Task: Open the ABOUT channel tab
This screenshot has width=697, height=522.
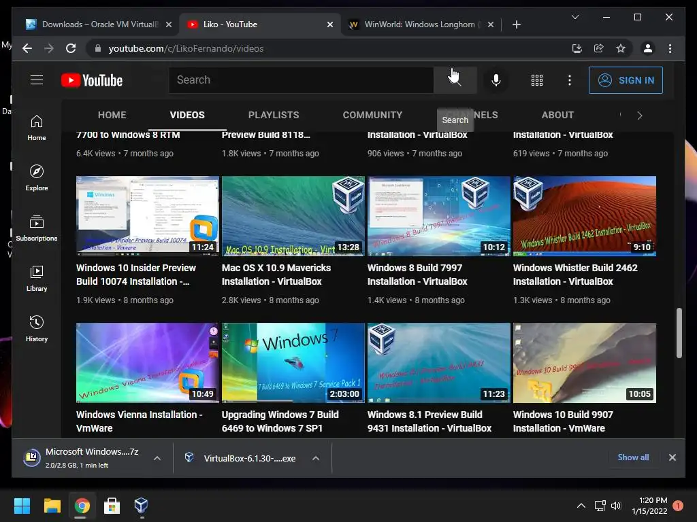Action: (557, 115)
